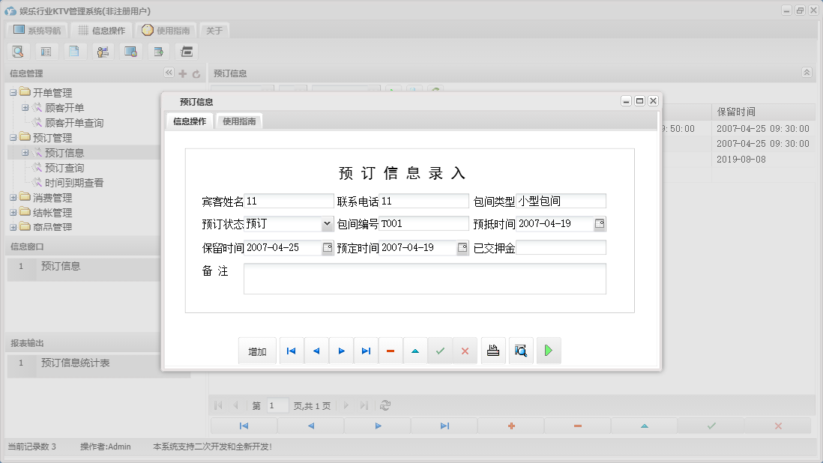
Task: Cancel edits with the red X icon
Action: [x=465, y=350]
